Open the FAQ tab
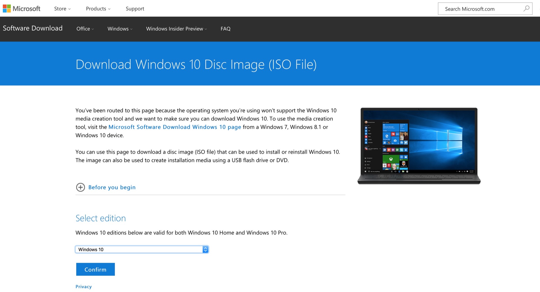This screenshot has width=540, height=292. (x=225, y=29)
